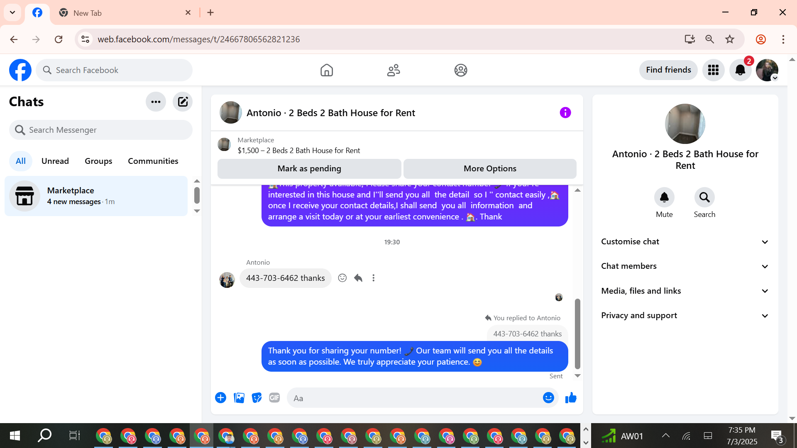This screenshot has height=448, width=797.
Task: Open more actions plus icon
Action: click(x=220, y=398)
